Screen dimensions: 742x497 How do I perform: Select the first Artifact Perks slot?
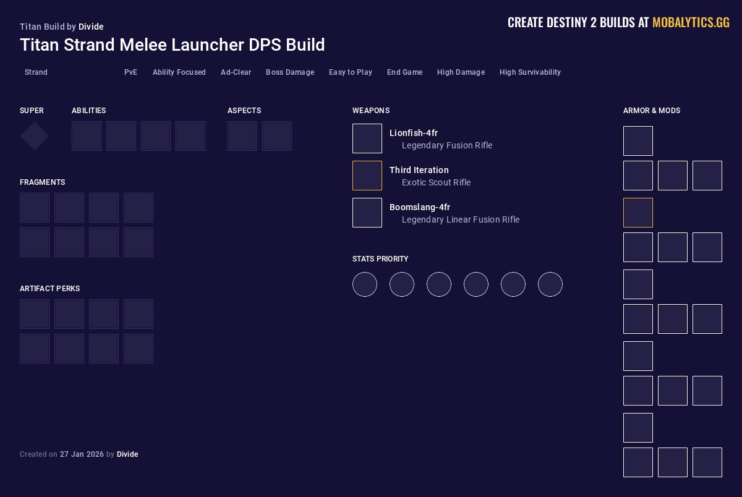35,314
